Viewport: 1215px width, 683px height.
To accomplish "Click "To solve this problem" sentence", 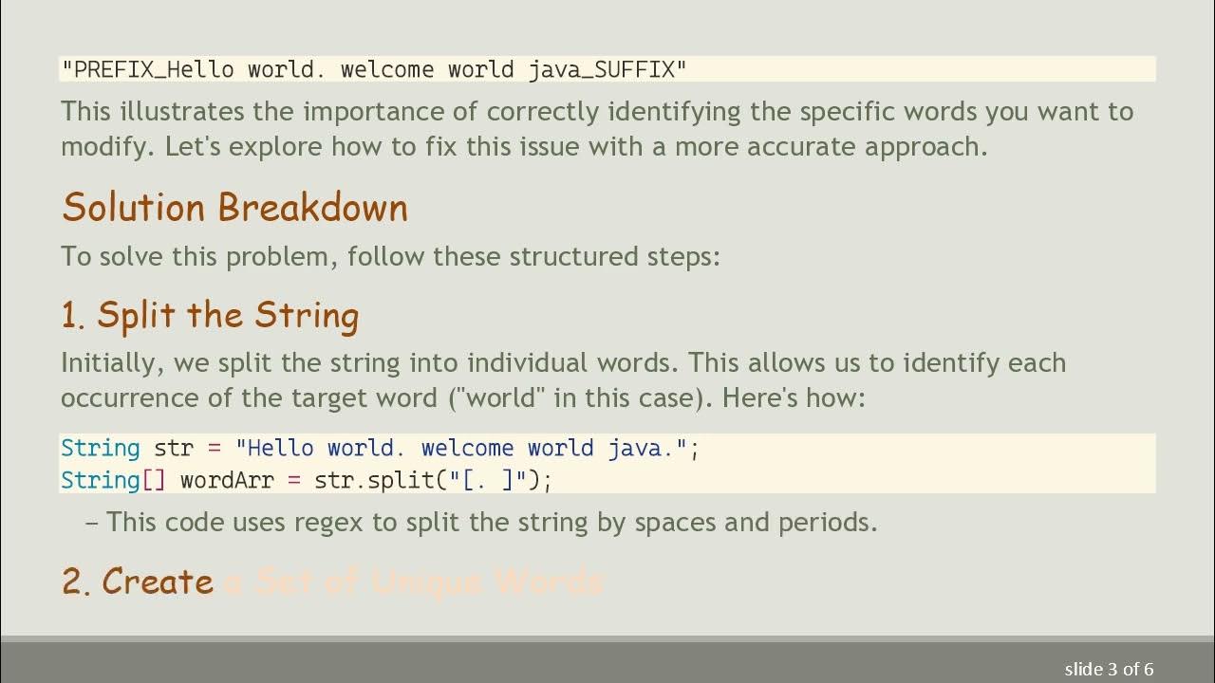I will point(390,256).
